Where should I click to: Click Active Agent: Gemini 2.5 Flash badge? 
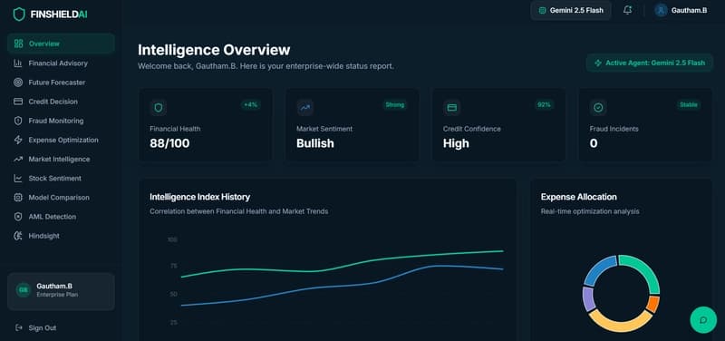click(x=650, y=63)
